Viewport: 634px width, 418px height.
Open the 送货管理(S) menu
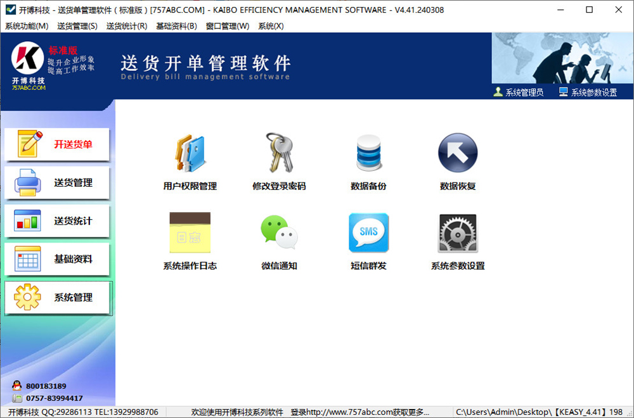tap(77, 26)
